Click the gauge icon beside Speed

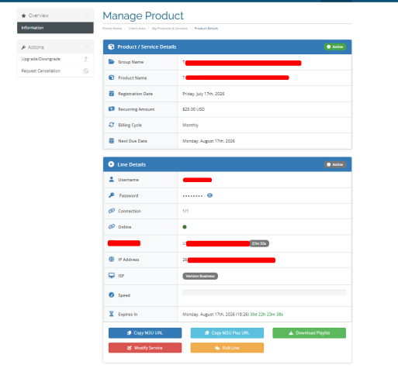coord(112,295)
